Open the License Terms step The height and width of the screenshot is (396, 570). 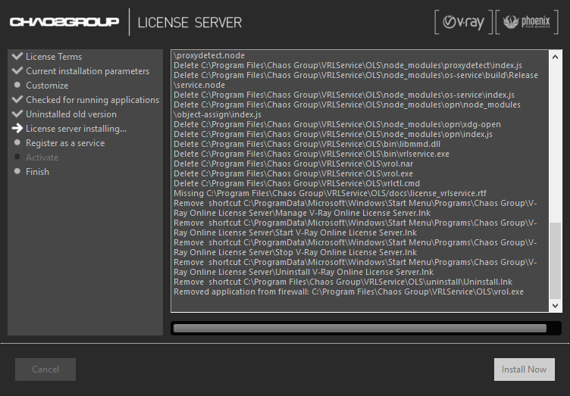point(54,57)
